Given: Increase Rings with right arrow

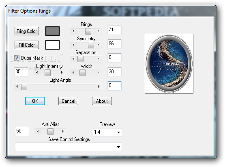Looking at the screenshot, I should [99, 31].
